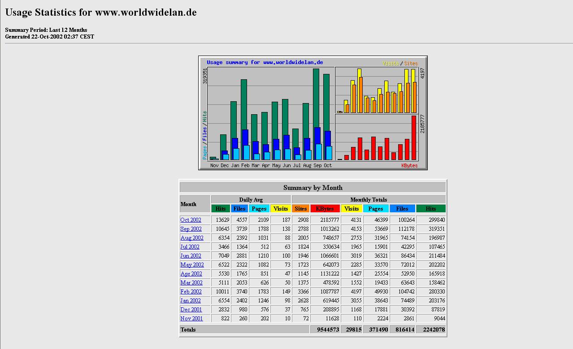Click the Apr 2002 link
The width and height of the screenshot is (573, 349).
point(191,274)
